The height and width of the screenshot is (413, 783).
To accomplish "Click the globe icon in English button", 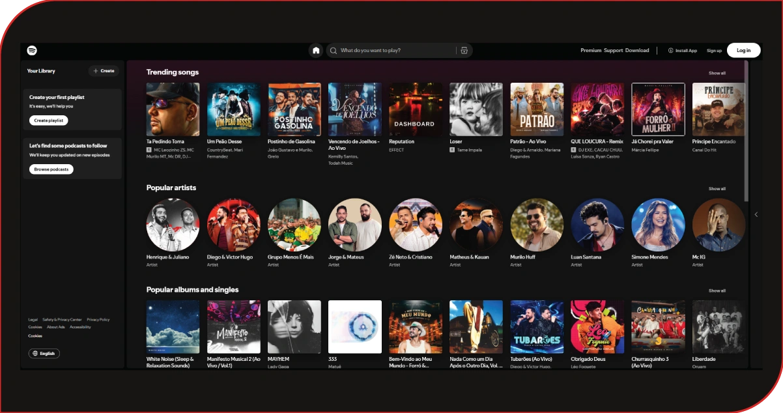I will point(35,354).
